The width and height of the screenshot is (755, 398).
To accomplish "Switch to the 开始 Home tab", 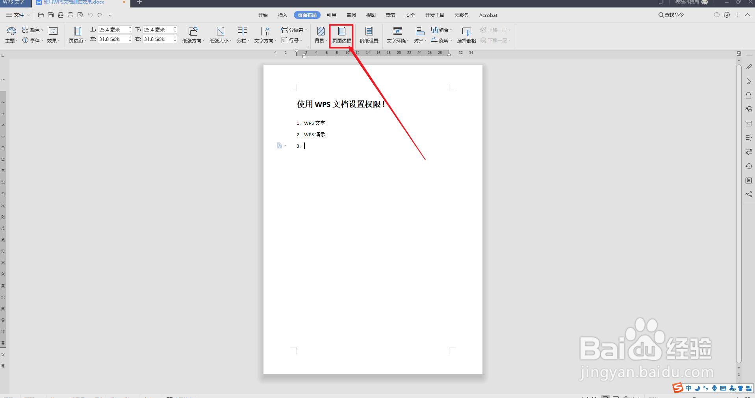I will tap(263, 15).
